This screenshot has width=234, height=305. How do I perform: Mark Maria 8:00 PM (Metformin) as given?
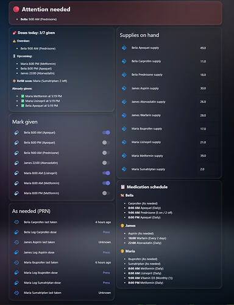(x=106, y=193)
